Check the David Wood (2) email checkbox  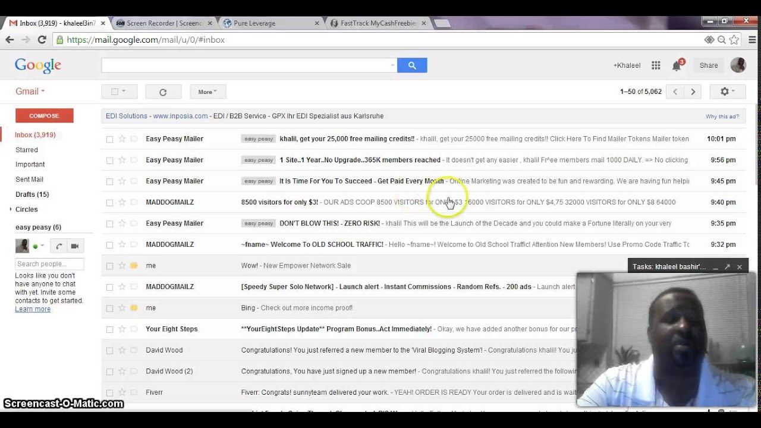(x=109, y=372)
